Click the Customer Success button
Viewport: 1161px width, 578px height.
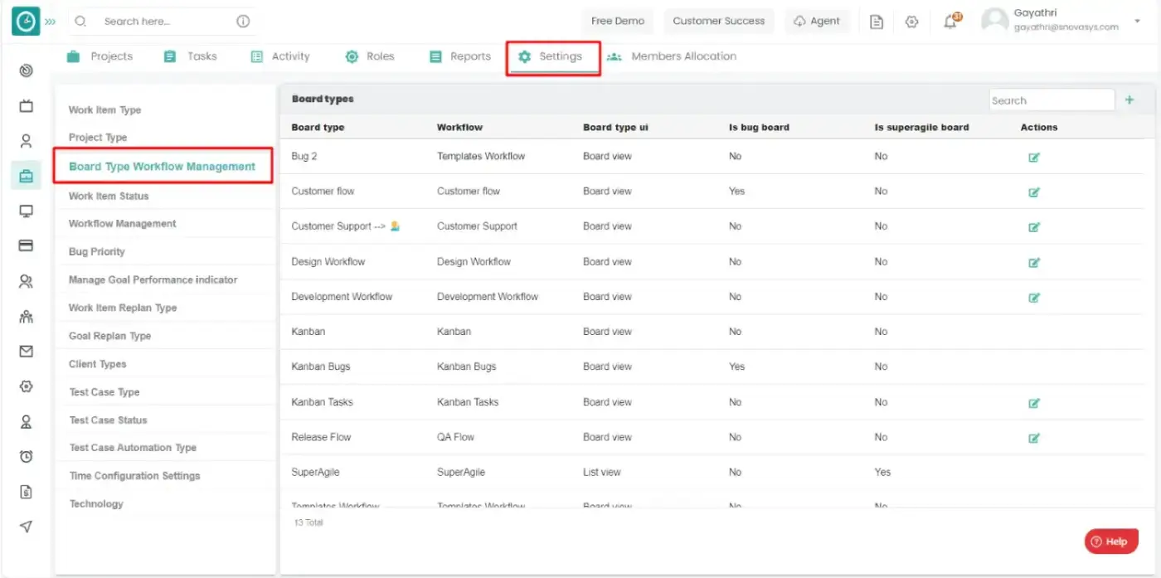pyautogui.click(x=719, y=22)
